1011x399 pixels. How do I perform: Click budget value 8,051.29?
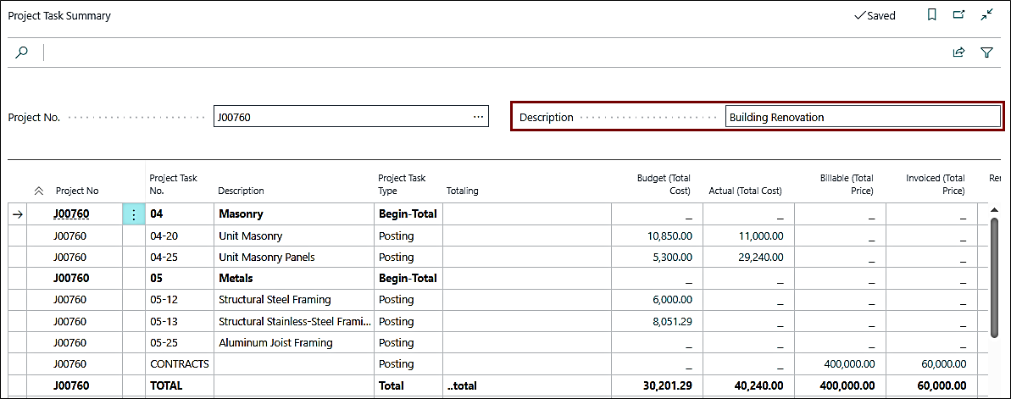point(673,321)
